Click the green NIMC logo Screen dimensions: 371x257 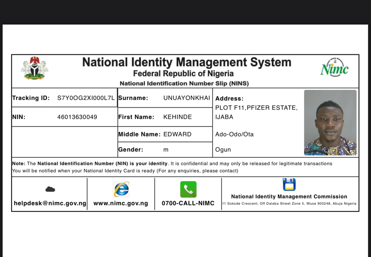[335, 67]
